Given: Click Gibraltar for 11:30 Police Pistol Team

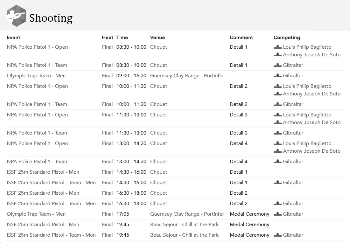Looking at the screenshot, I should (x=293, y=133).
